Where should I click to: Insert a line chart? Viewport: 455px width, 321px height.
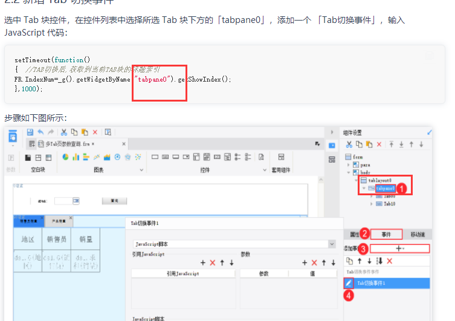coord(97,157)
